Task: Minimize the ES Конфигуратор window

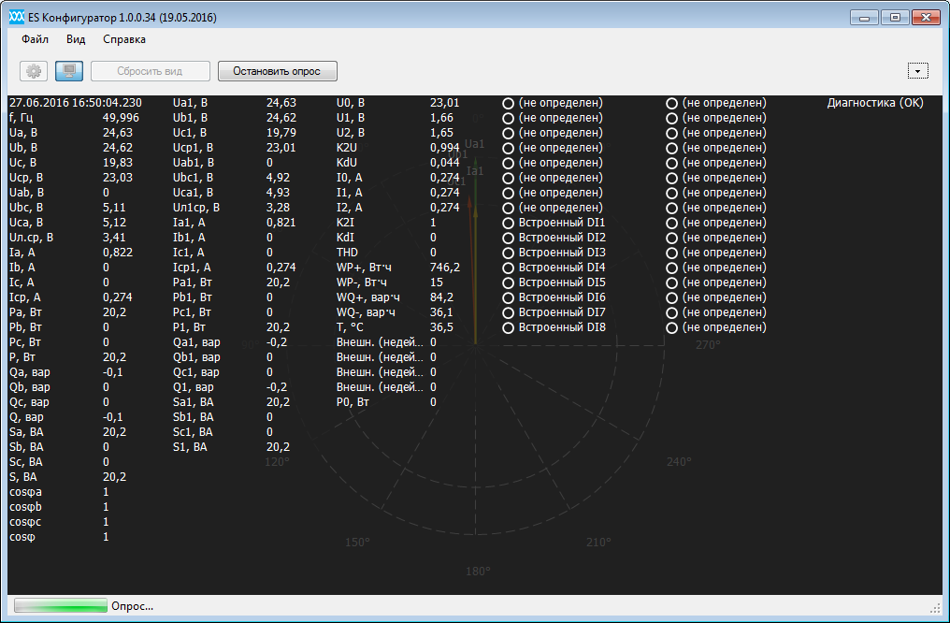Action: pos(865,17)
